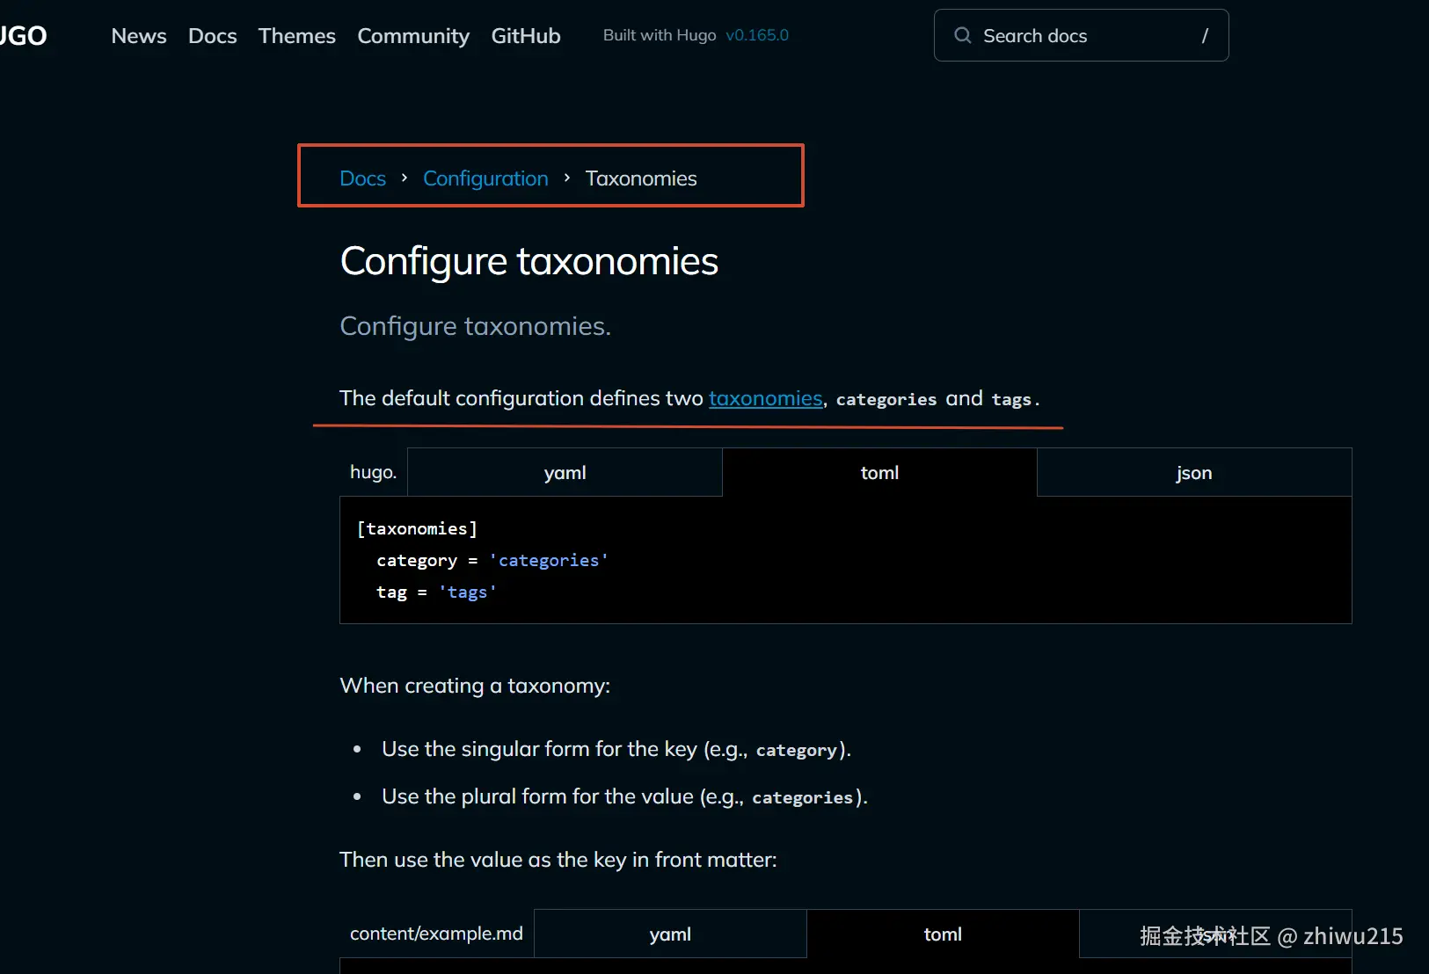The height and width of the screenshot is (974, 1429).
Task: Open the News menu item
Action: (x=139, y=35)
